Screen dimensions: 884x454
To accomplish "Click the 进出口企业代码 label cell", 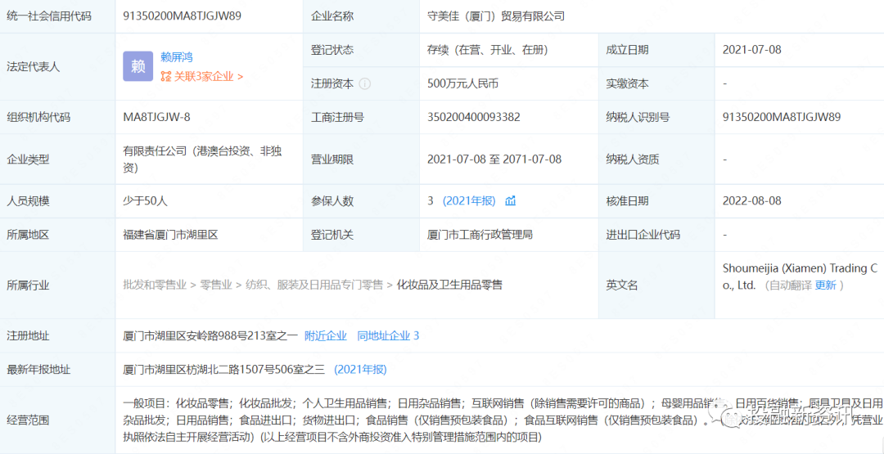I will [x=656, y=235].
